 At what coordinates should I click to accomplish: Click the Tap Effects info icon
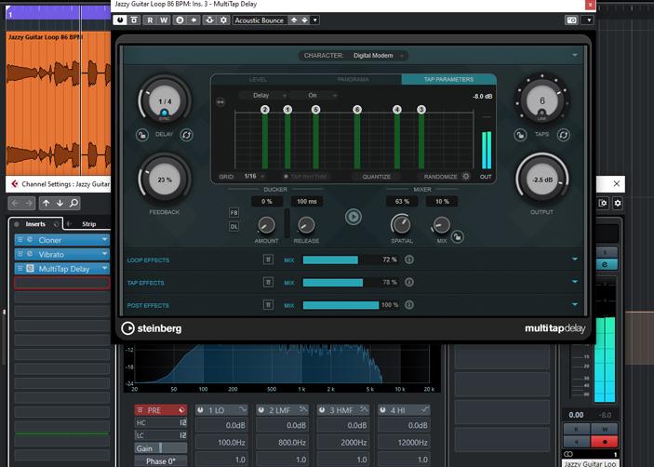[409, 282]
